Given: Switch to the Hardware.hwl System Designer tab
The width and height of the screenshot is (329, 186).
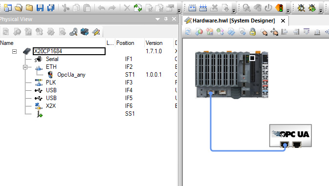Looking at the screenshot, I should click(x=234, y=21).
